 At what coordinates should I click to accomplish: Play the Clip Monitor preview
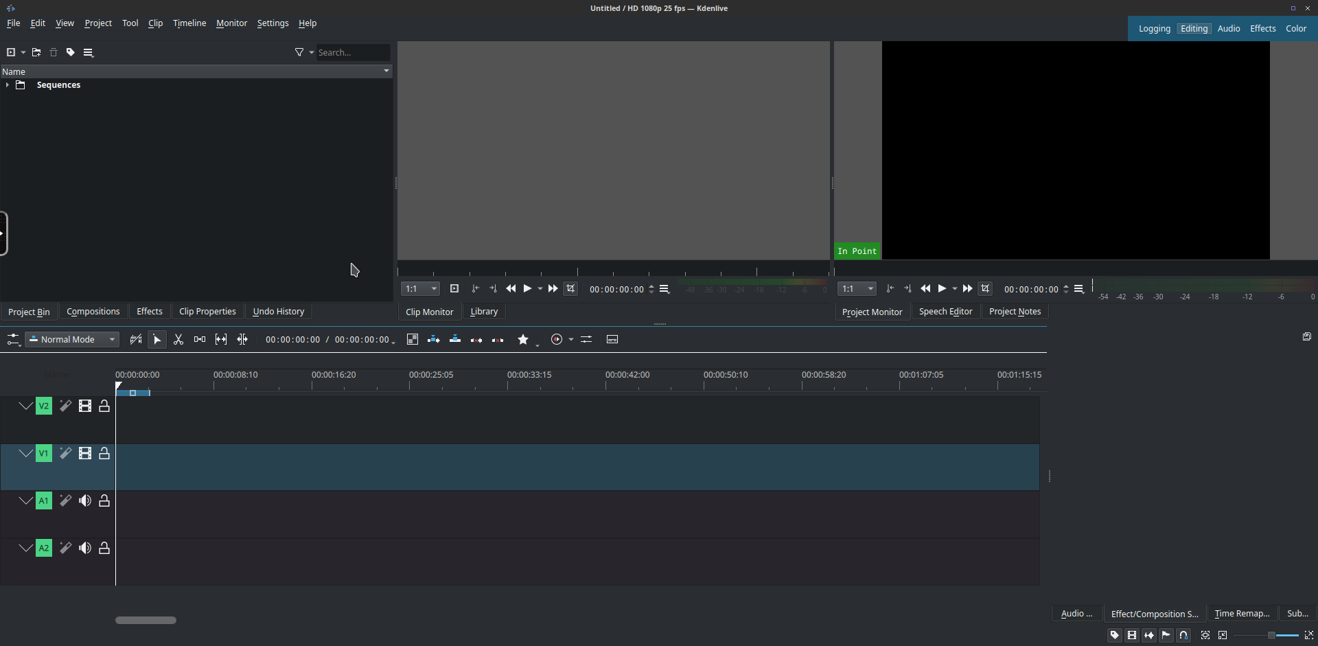click(527, 289)
